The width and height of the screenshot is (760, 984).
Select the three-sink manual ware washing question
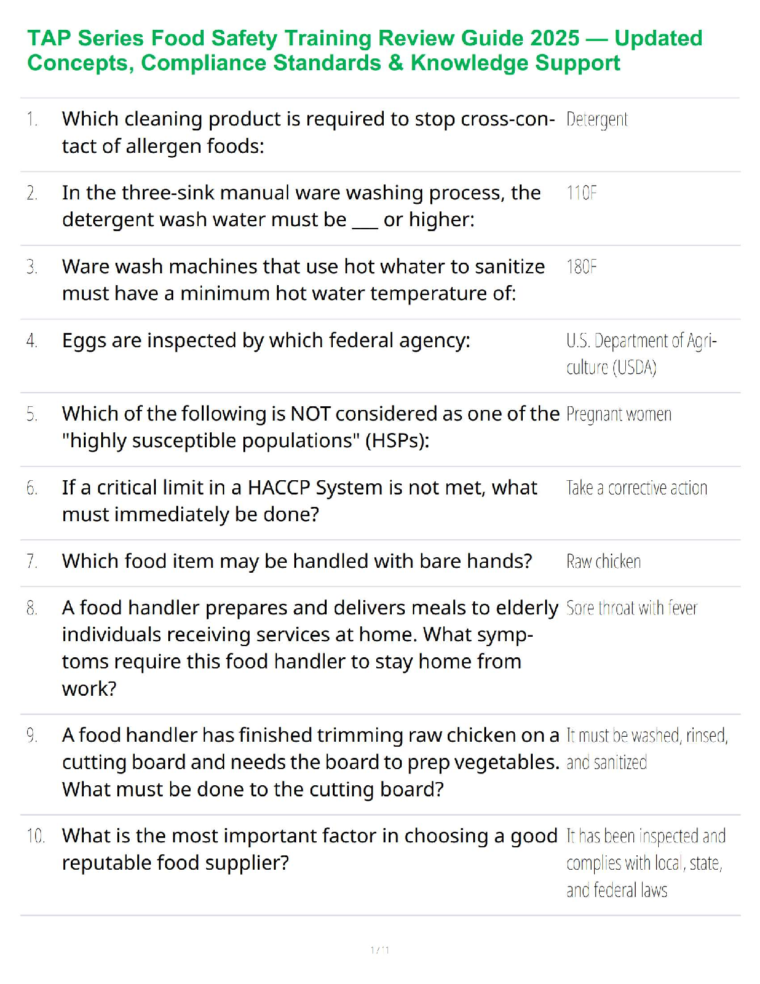point(301,206)
